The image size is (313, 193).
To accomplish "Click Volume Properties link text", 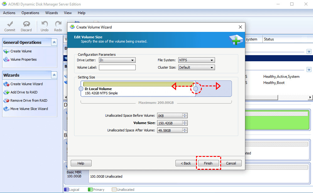I will (x=24, y=59).
